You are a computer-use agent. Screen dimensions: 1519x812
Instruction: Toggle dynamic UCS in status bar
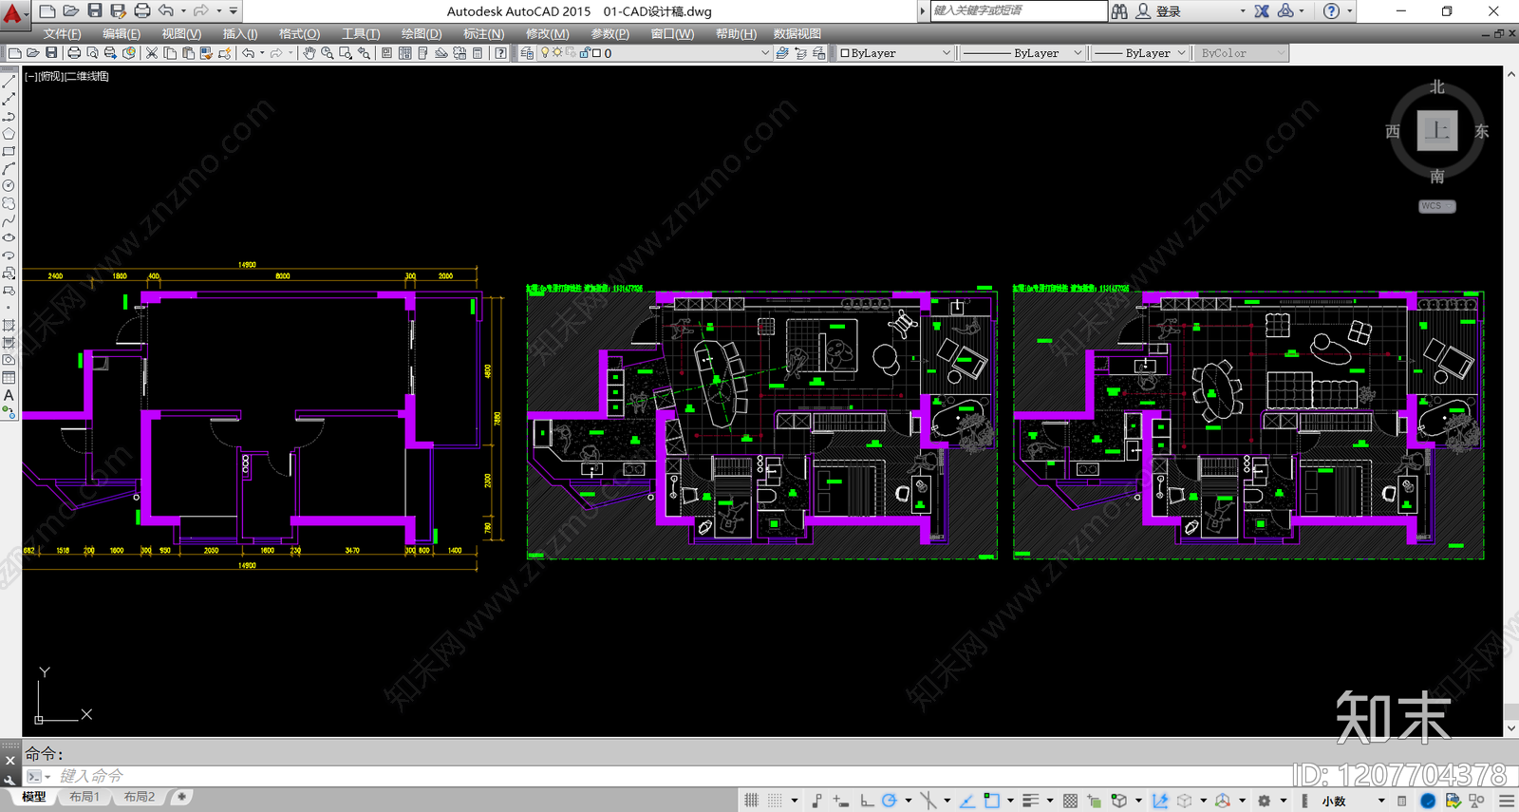(1160, 801)
